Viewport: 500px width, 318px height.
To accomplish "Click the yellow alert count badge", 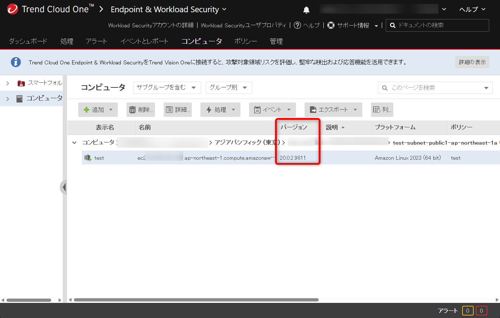I will [468, 311].
